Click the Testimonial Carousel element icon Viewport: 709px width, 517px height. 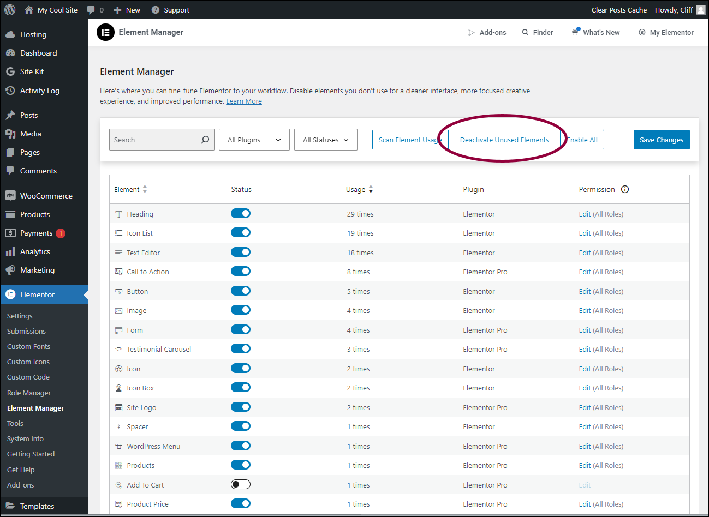(x=118, y=349)
